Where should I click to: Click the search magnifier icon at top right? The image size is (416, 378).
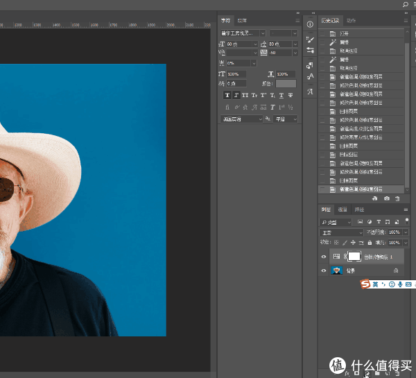click(x=406, y=4)
